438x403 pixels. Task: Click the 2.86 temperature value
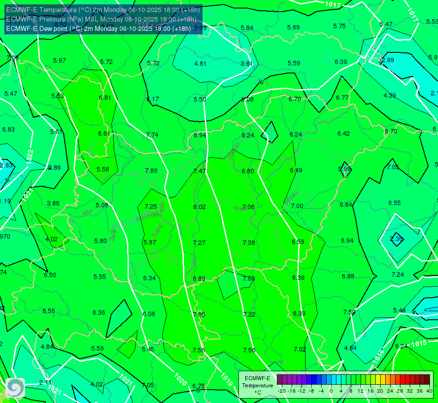pyautogui.click(x=55, y=168)
